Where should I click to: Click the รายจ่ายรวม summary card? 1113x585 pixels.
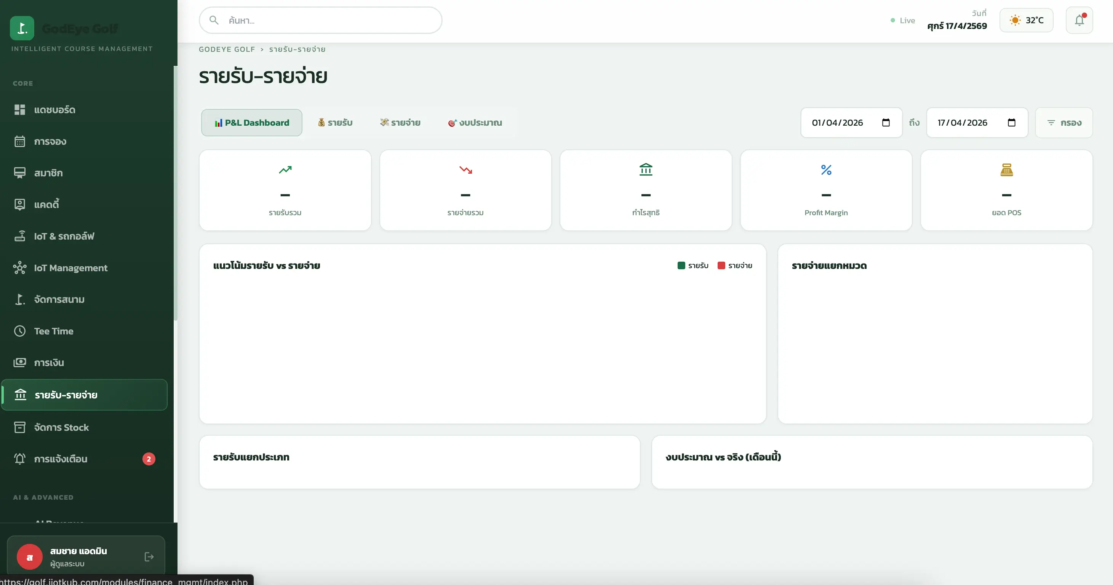tap(465, 190)
